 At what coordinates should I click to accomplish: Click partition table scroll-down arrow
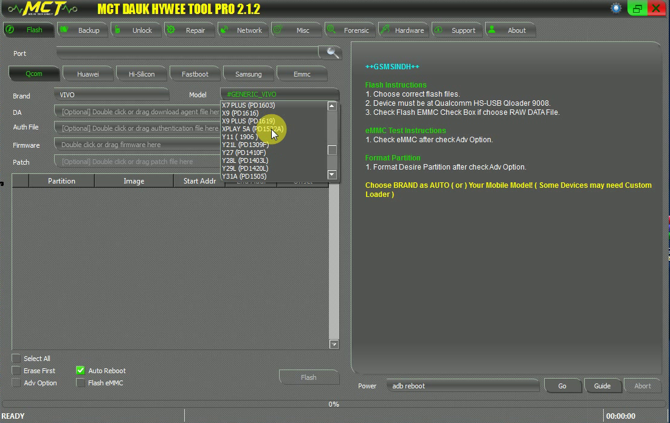coord(334,345)
